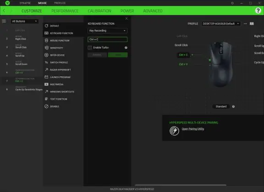This screenshot has width=264, height=192.
Task: Select button 5 Scroll Down in the list
Action: point(22,64)
